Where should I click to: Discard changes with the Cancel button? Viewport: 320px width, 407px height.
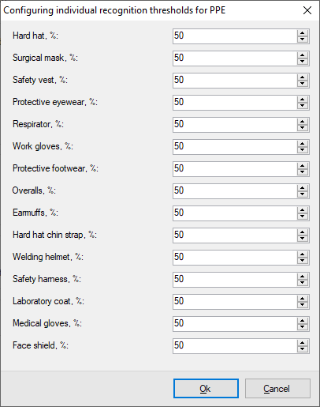click(x=277, y=389)
